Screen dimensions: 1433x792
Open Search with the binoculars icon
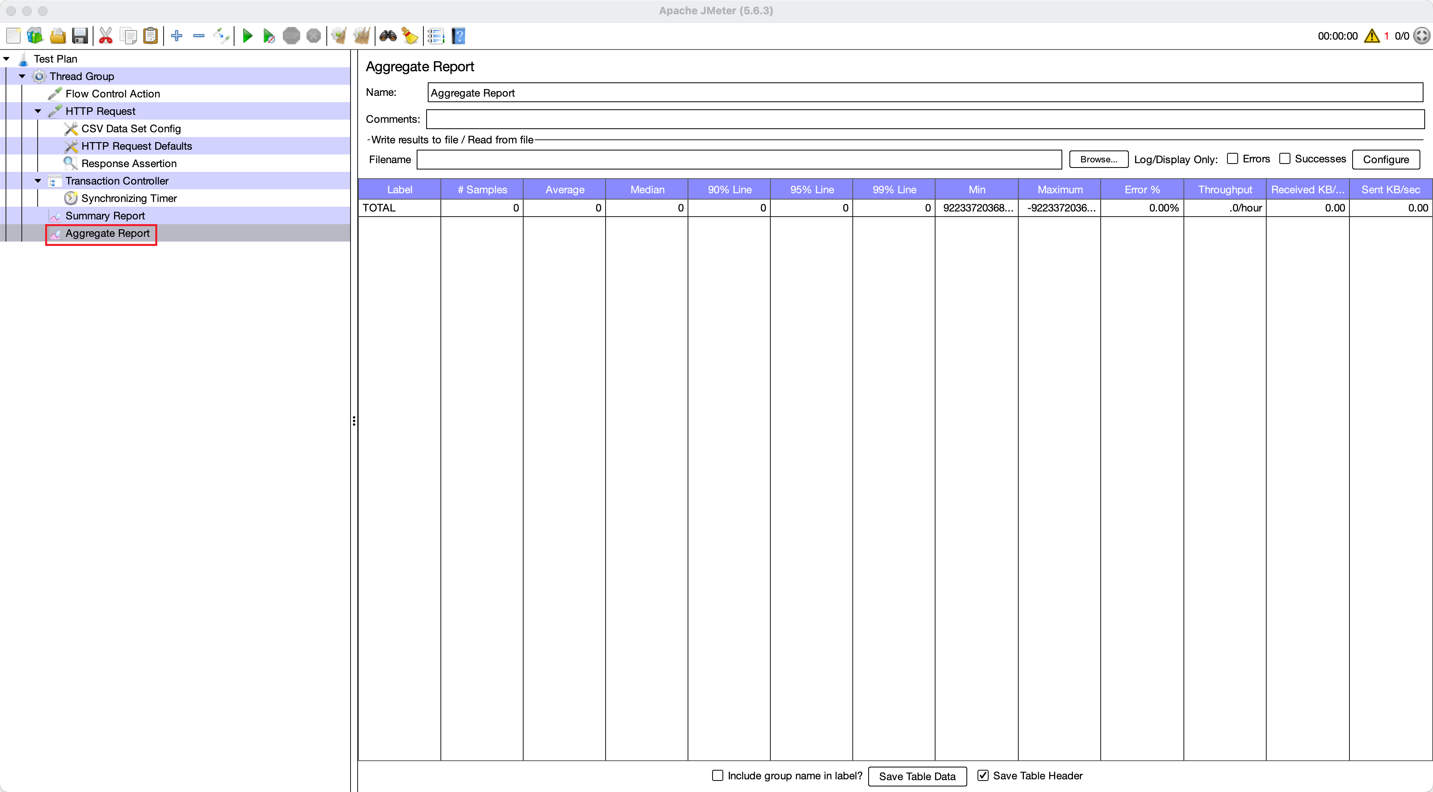388,36
